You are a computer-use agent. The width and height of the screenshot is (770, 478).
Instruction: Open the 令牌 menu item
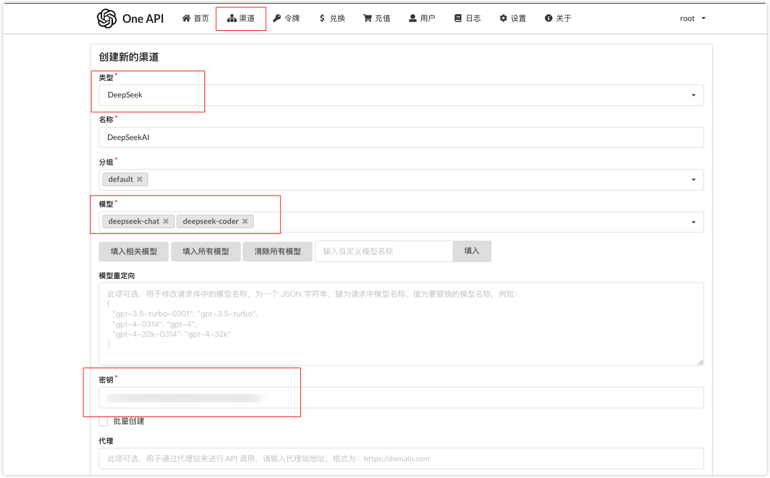(287, 19)
